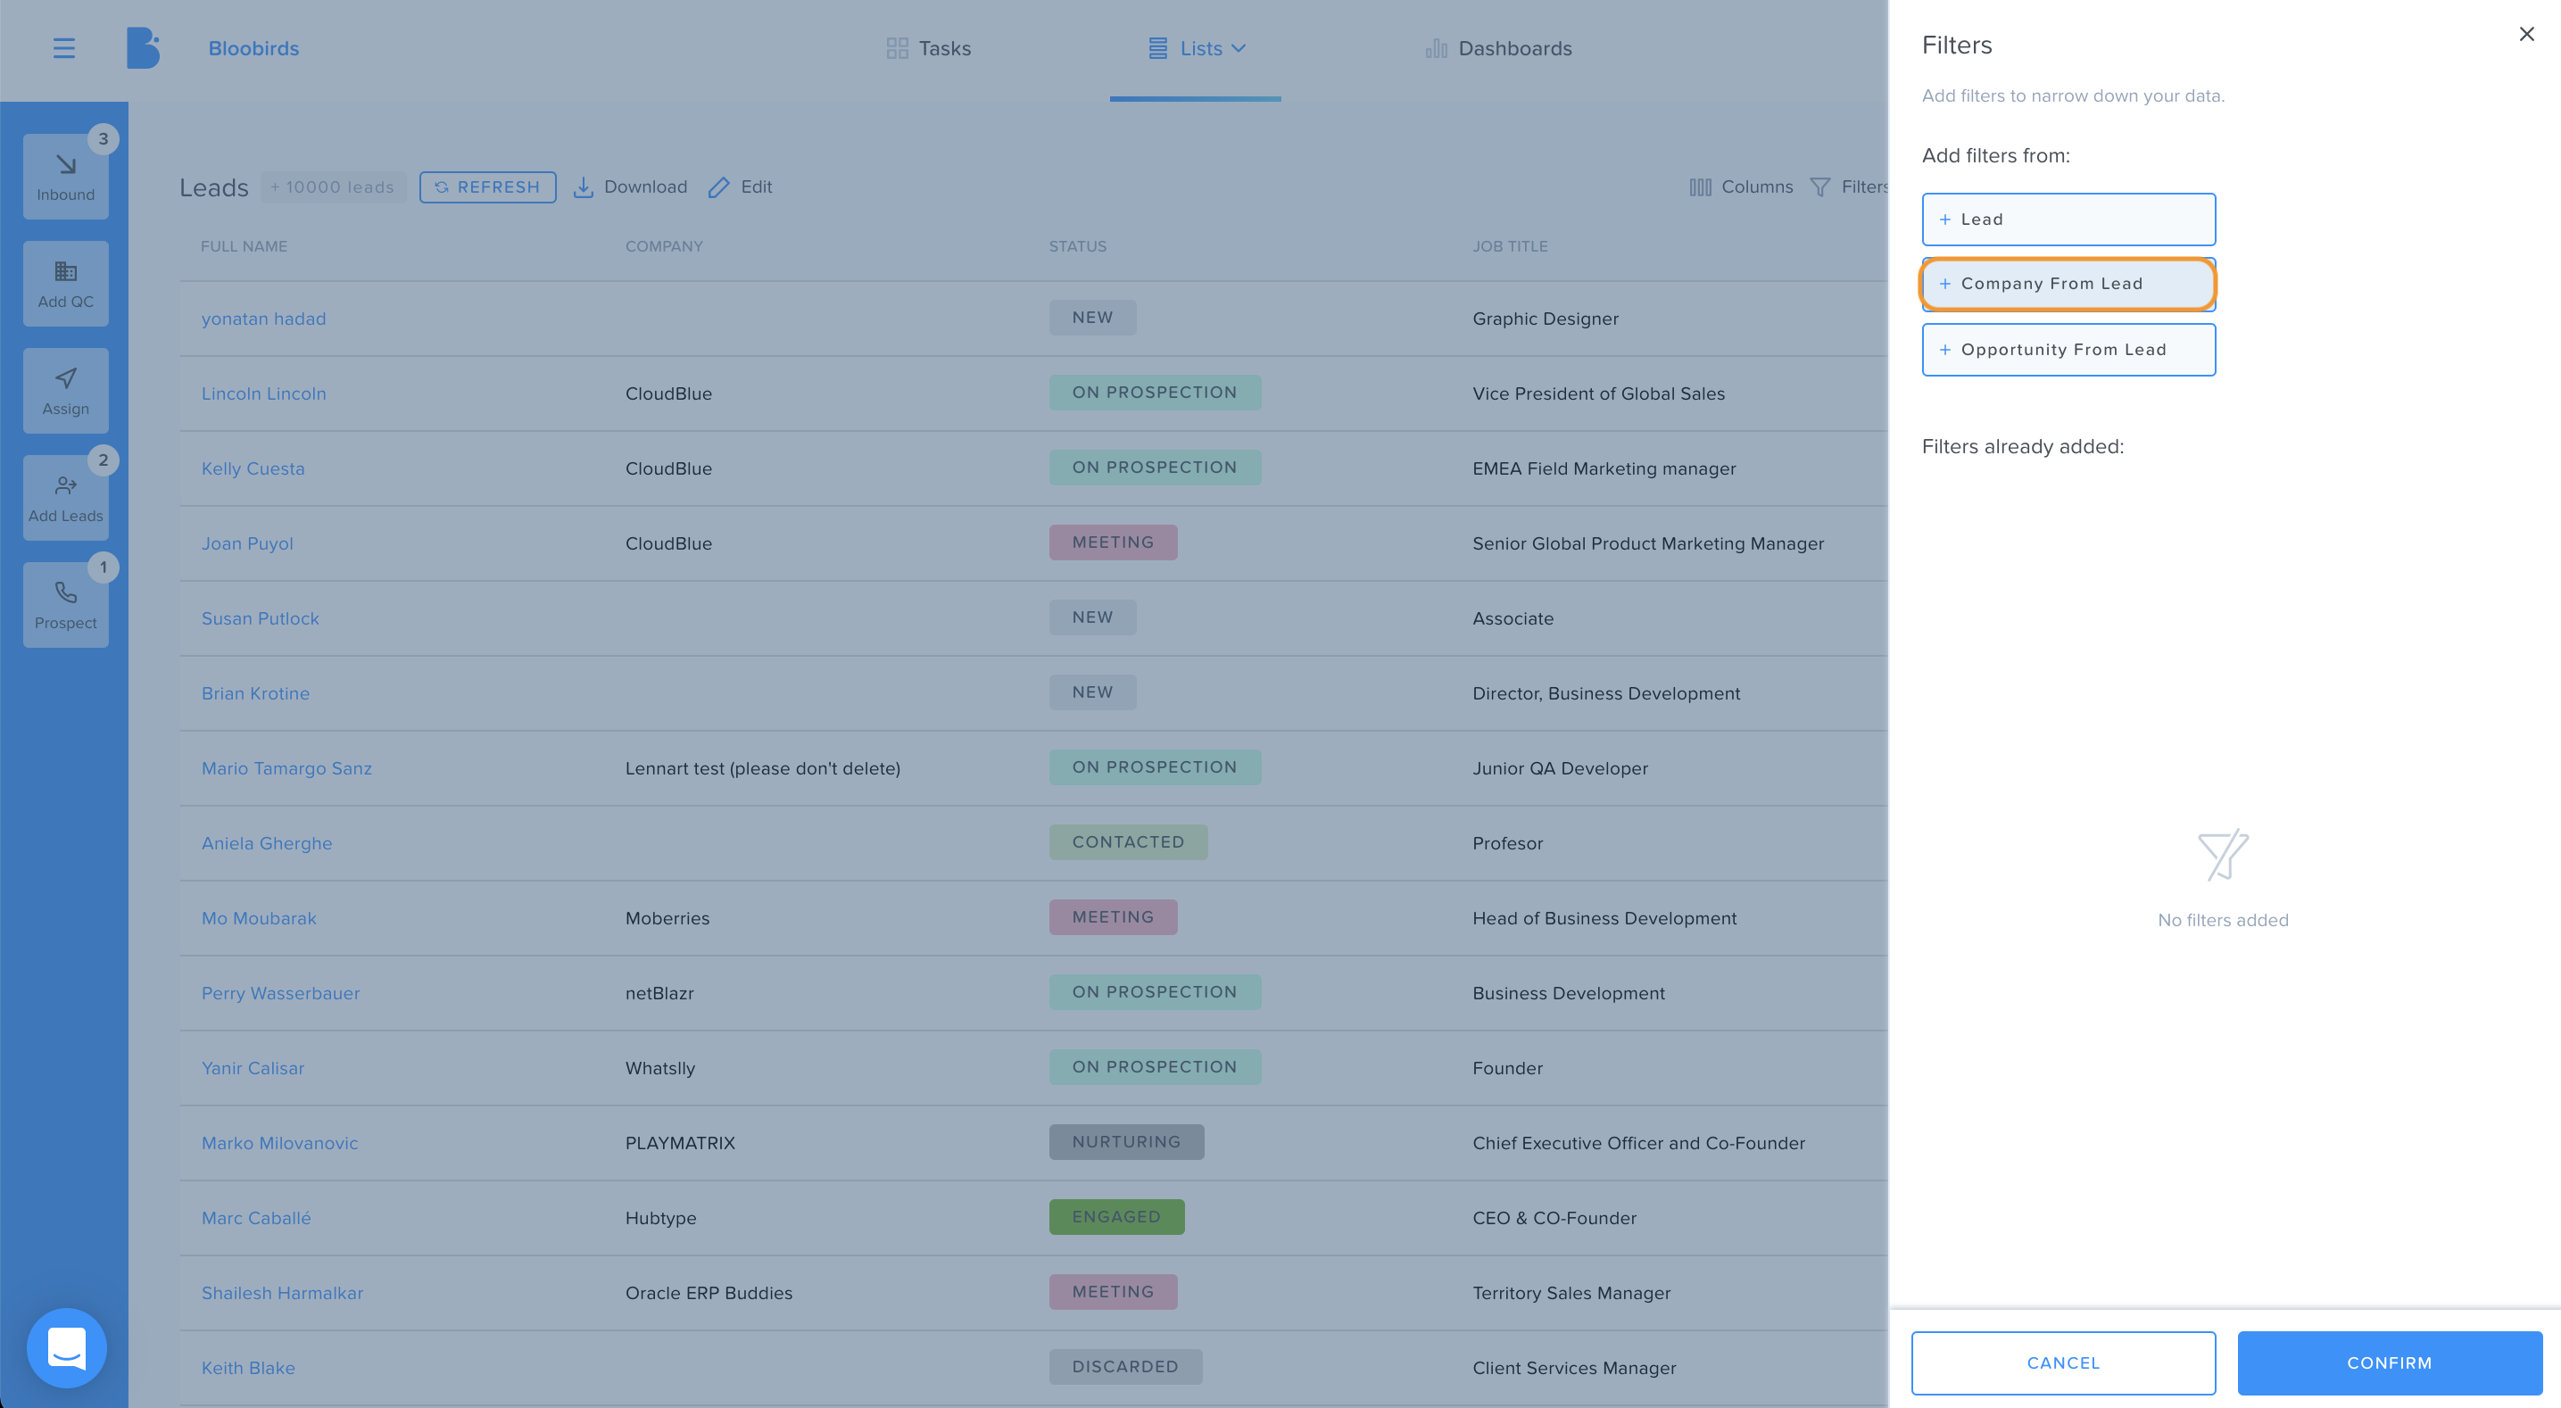Image resolution: width=2561 pixels, height=1408 pixels.
Task: Open the Inbound sidebar icon
Action: tap(66, 176)
